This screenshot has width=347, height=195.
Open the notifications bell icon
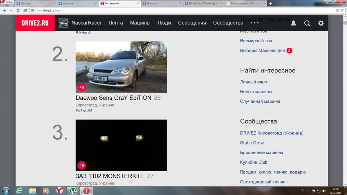294,23
